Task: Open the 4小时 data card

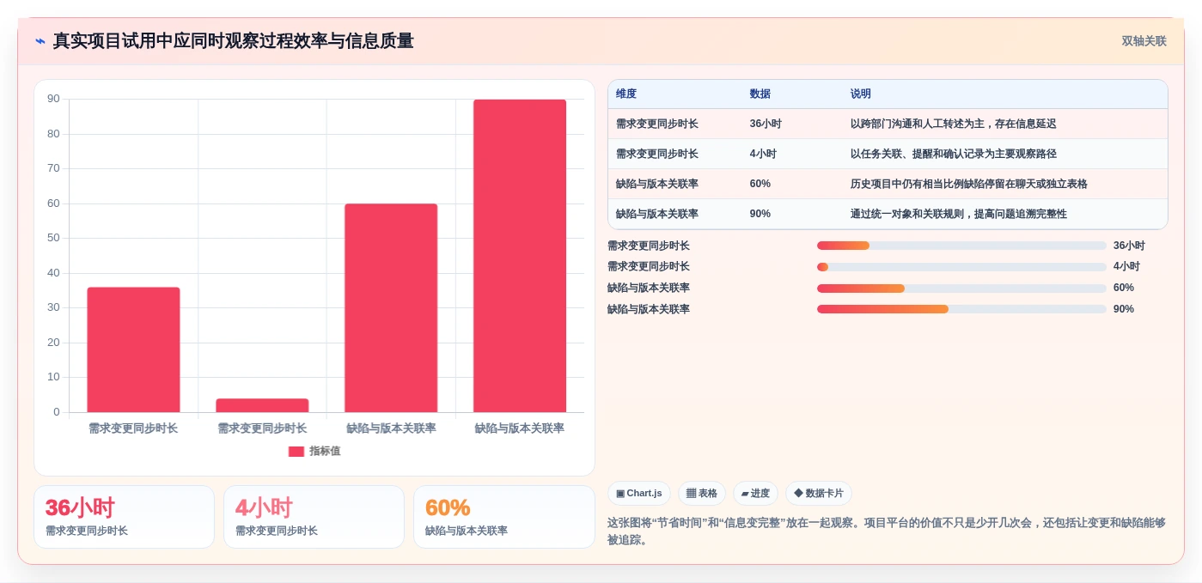Action: (x=314, y=517)
